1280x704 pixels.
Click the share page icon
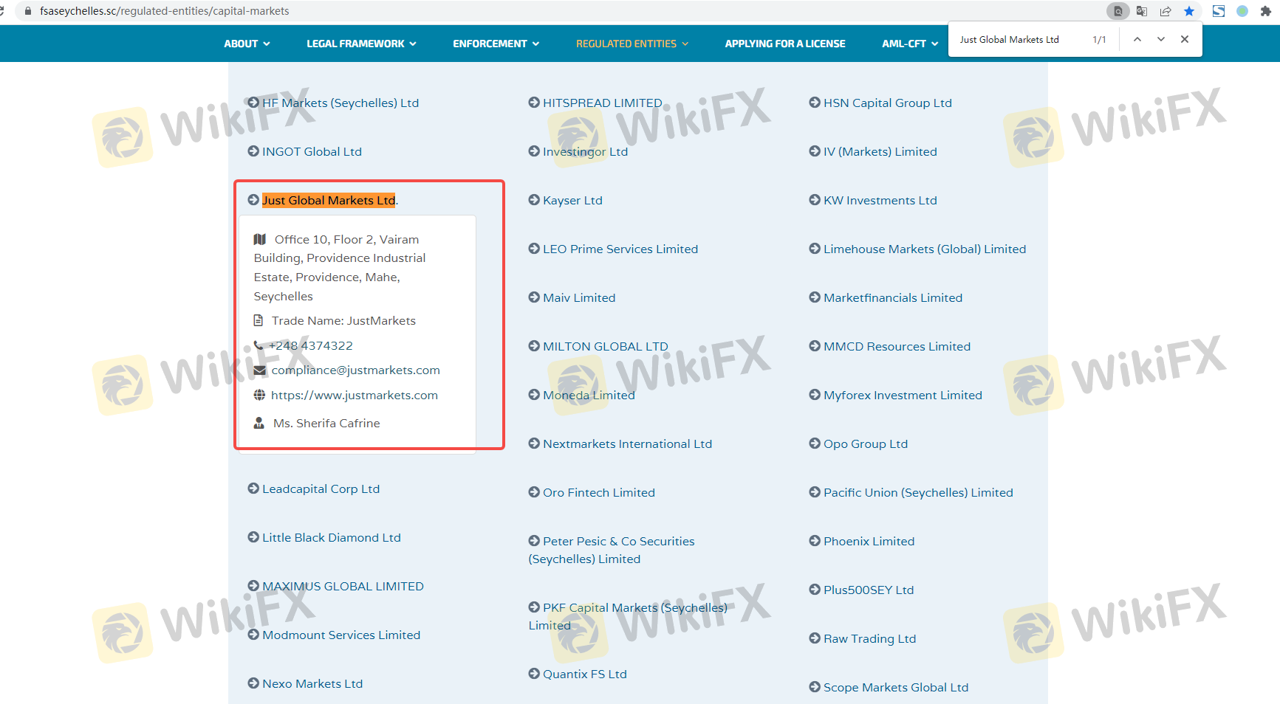[1166, 11]
